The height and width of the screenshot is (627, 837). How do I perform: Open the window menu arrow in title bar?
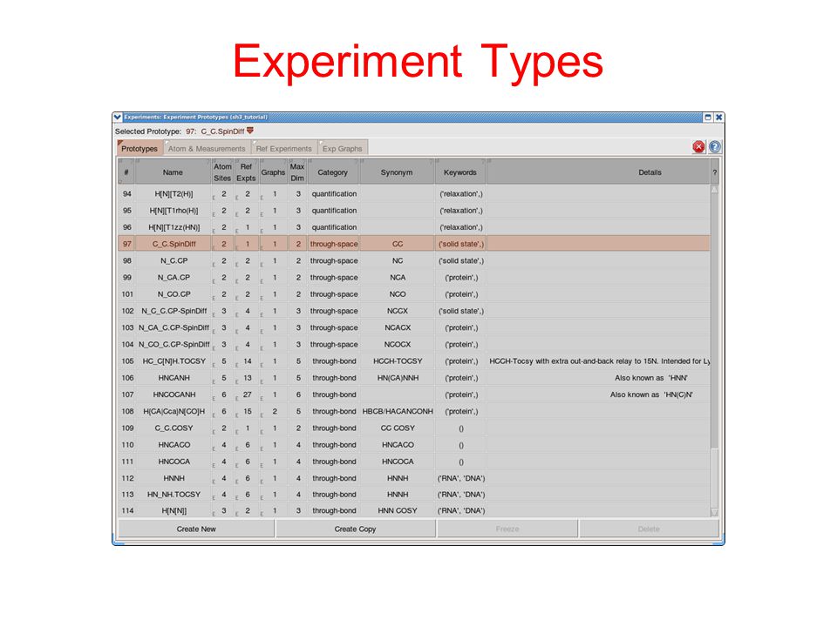pyautogui.click(x=118, y=117)
